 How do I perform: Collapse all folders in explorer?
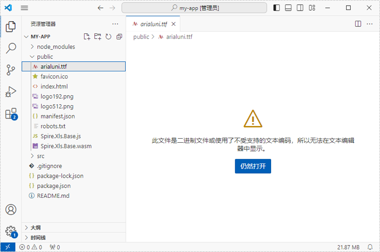(119, 36)
